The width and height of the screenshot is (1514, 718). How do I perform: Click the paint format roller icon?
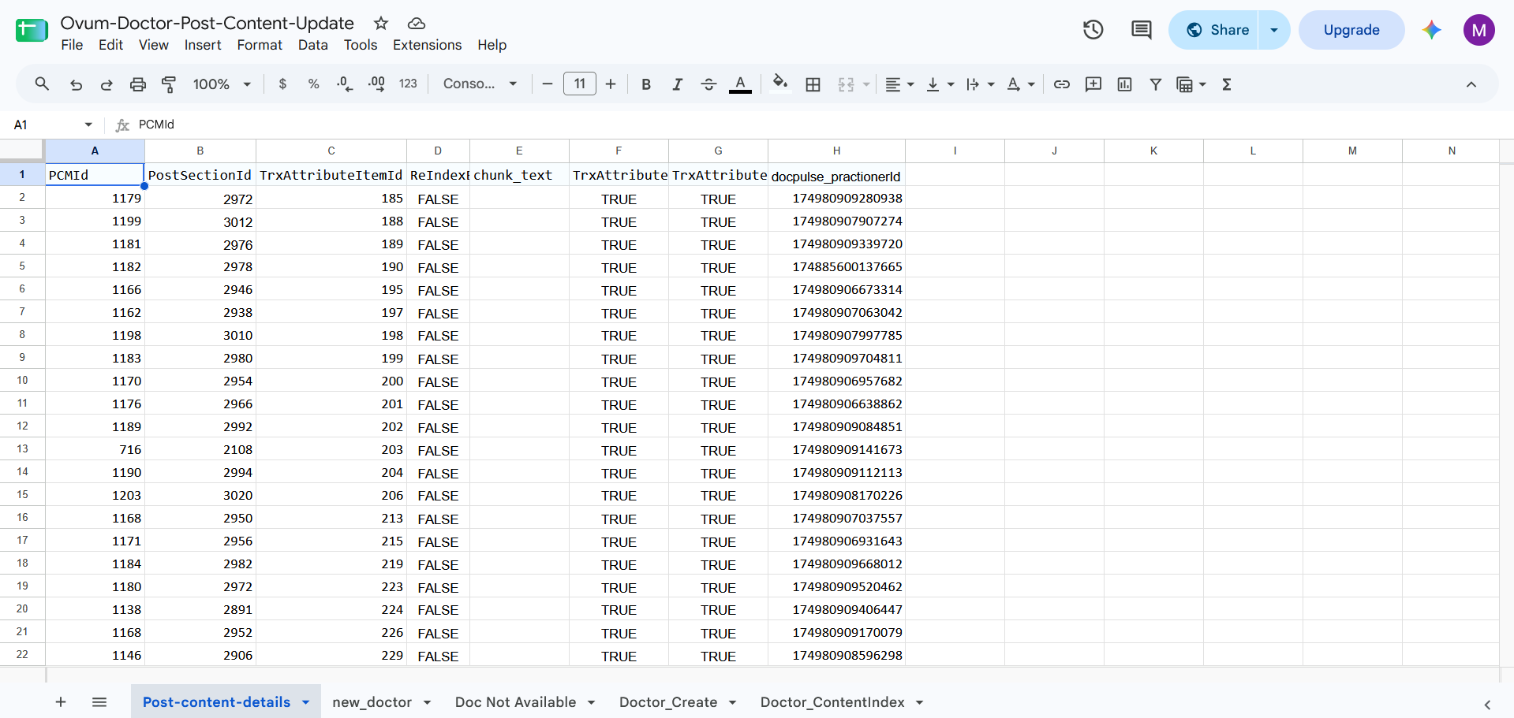click(169, 84)
